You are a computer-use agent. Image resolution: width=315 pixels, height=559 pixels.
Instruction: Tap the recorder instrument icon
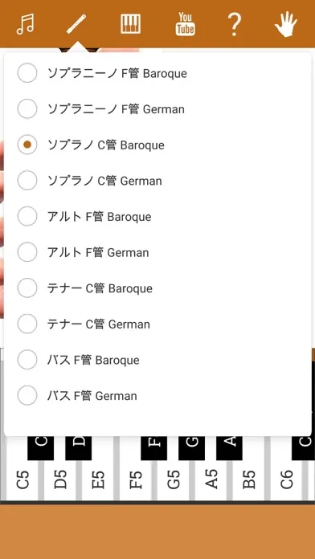click(77, 24)
